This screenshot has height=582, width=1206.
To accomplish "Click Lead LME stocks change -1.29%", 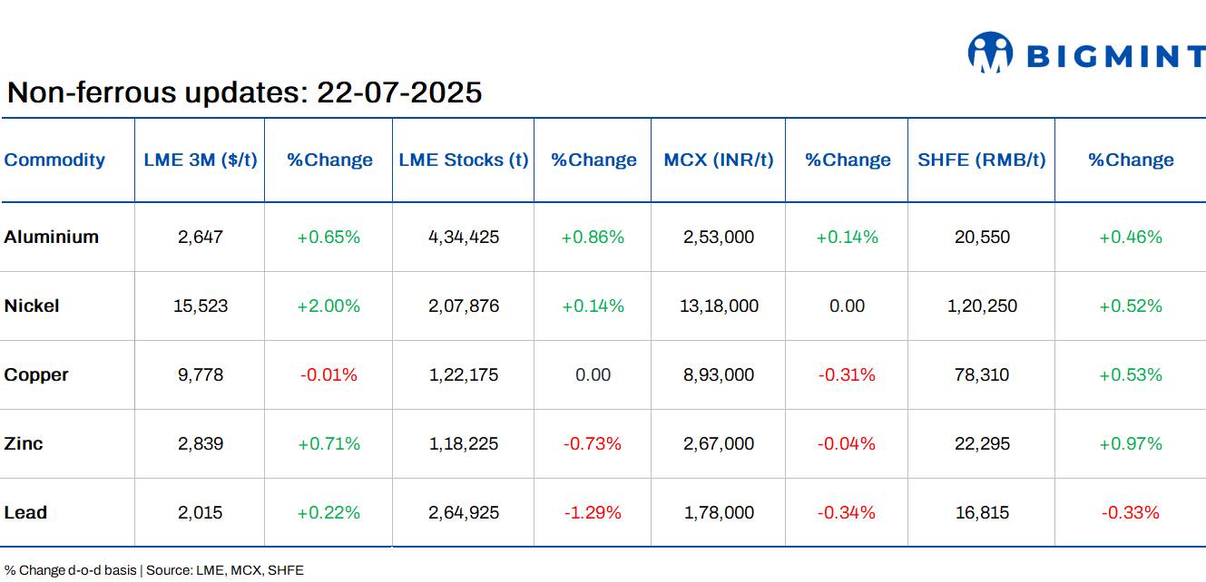I will (593, 512).
